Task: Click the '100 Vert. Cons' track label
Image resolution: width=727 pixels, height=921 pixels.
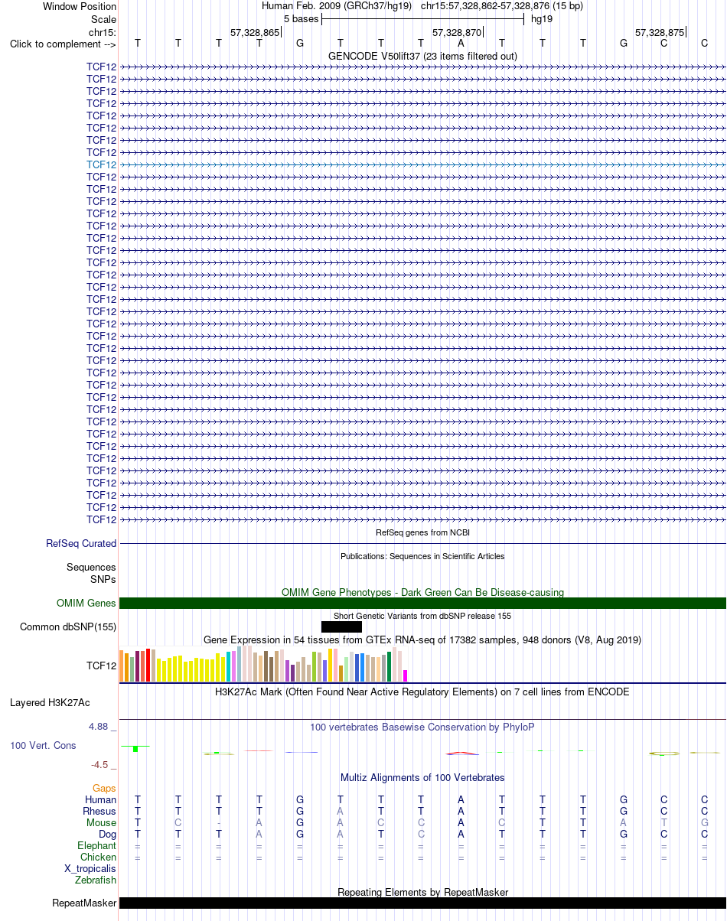Action: (43, 745)
